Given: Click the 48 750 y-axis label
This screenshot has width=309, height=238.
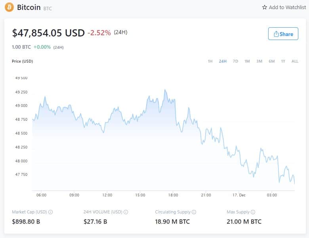Looking at the screenshot, I should pyautogui.click(x=21, y=119).
